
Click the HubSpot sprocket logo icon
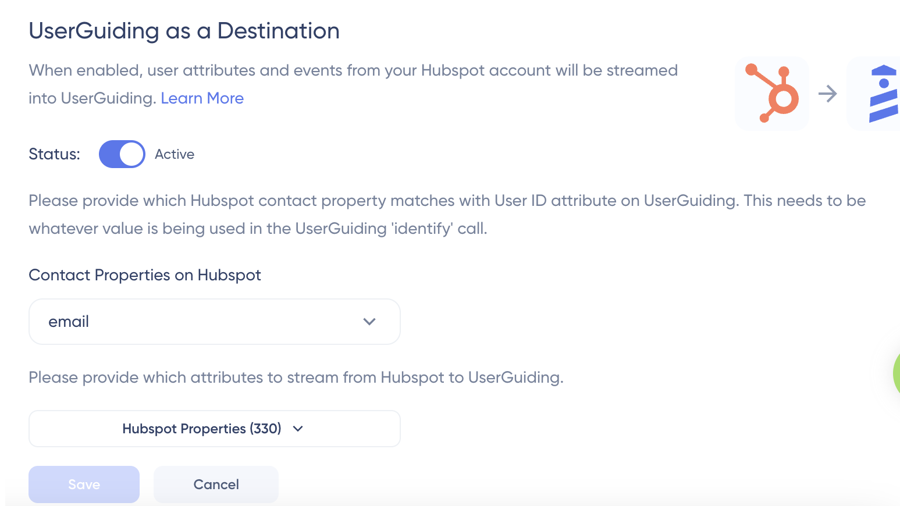[772, 94]
